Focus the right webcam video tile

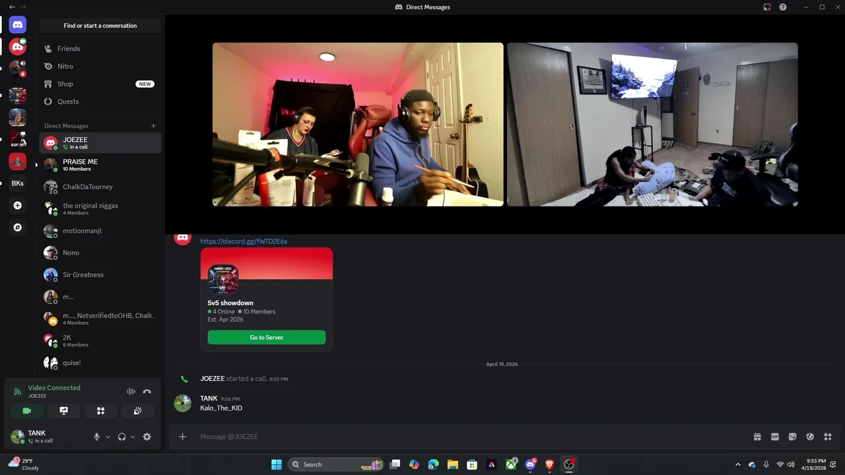(x=652, y=125)
